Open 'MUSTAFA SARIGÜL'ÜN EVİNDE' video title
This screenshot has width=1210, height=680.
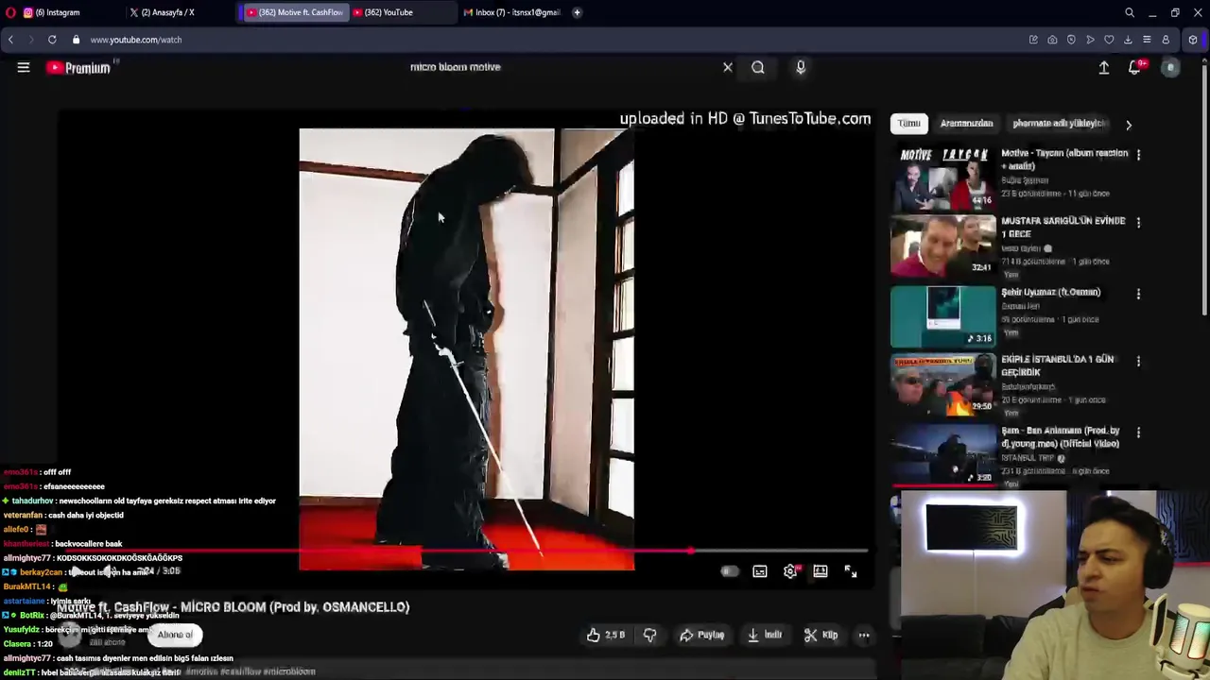tap(1063, 227)
